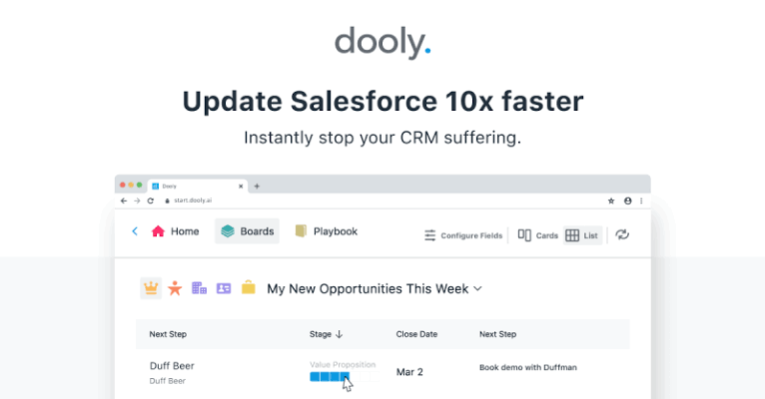Viewport: 765px width, 399px height.
Task: Reload the page with the browser refresh button
Action: (151, 200)
